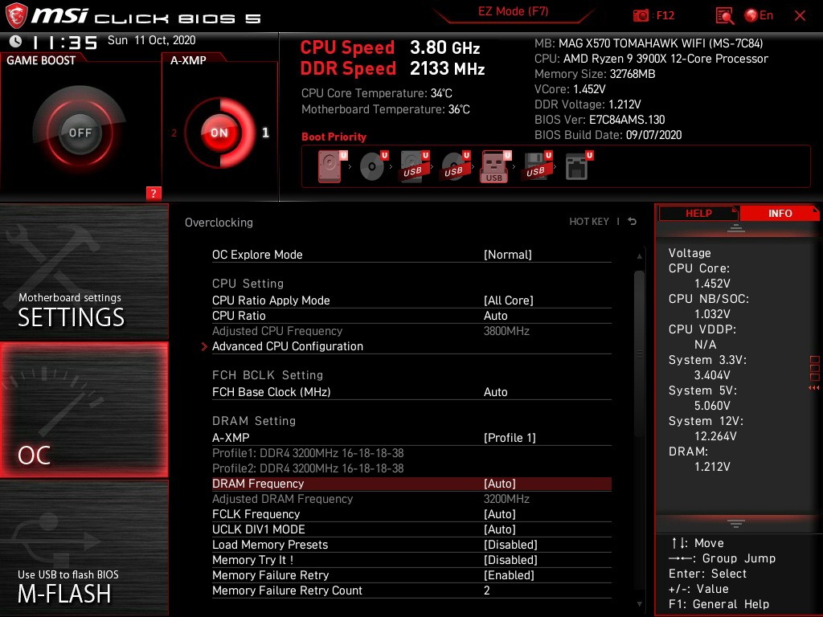Switch to the INFO tab

coord(780,214)
